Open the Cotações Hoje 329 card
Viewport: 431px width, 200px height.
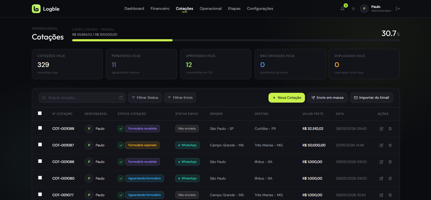67,64
